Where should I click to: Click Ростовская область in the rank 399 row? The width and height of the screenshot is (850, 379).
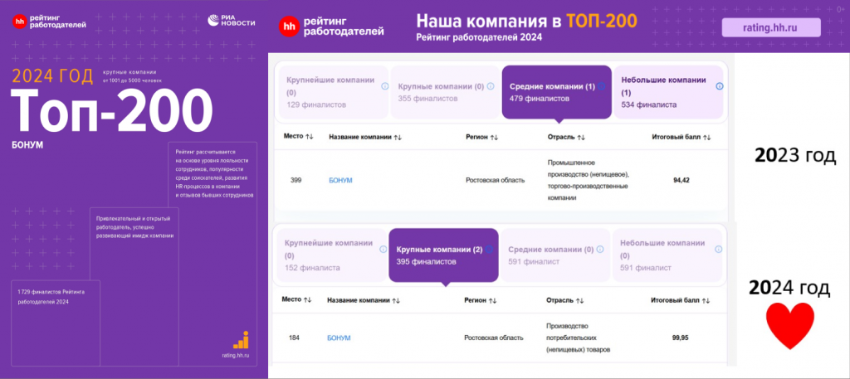495,180
